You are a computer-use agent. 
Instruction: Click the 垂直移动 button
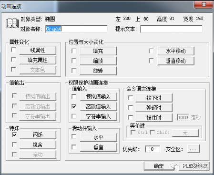[x=176, y=61]
